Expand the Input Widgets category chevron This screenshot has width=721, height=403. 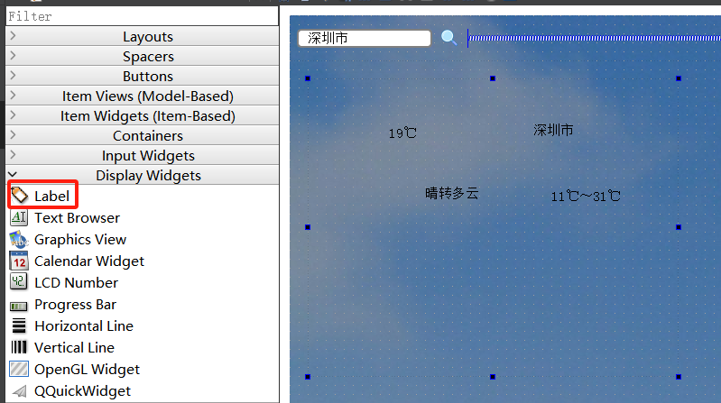click(13, 154)
